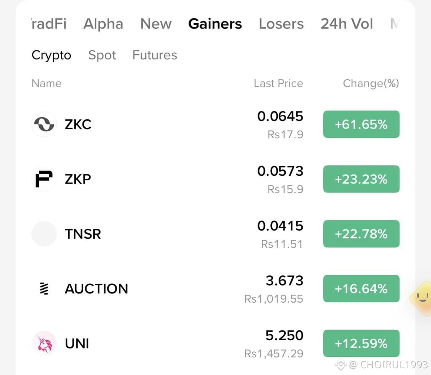
Task: Tap the ZKC coin logo icon
Action: 44,124
